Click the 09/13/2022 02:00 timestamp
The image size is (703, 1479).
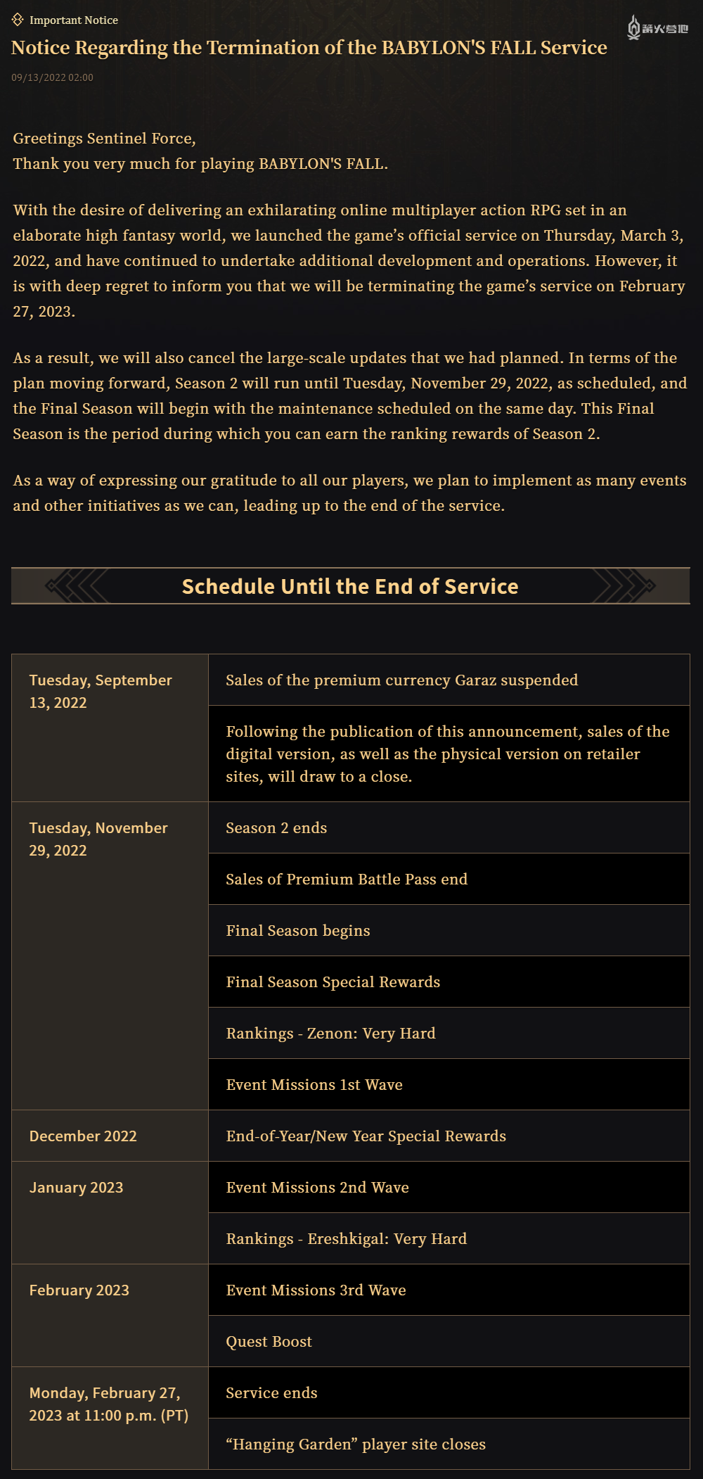tap(52, 77)
